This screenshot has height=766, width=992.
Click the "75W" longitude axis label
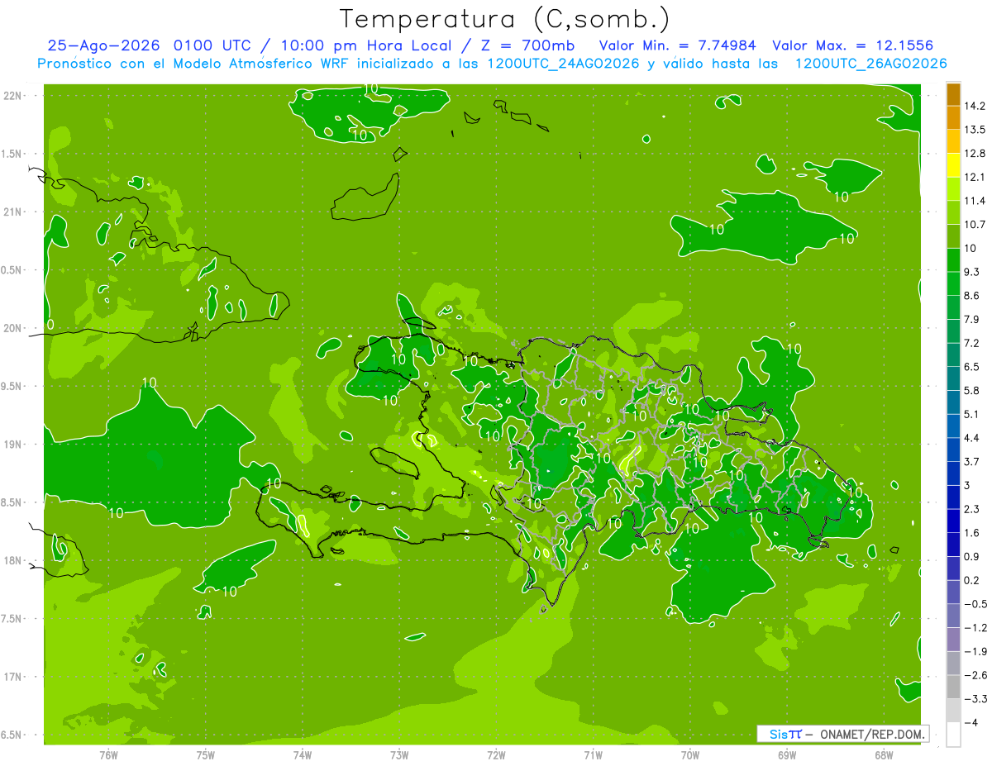pos(206,754)
